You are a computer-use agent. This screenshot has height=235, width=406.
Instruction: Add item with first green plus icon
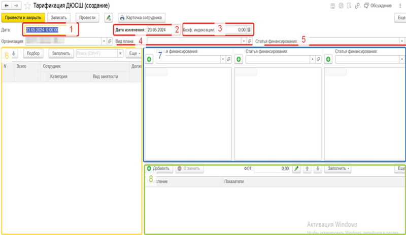click(149, 59)
